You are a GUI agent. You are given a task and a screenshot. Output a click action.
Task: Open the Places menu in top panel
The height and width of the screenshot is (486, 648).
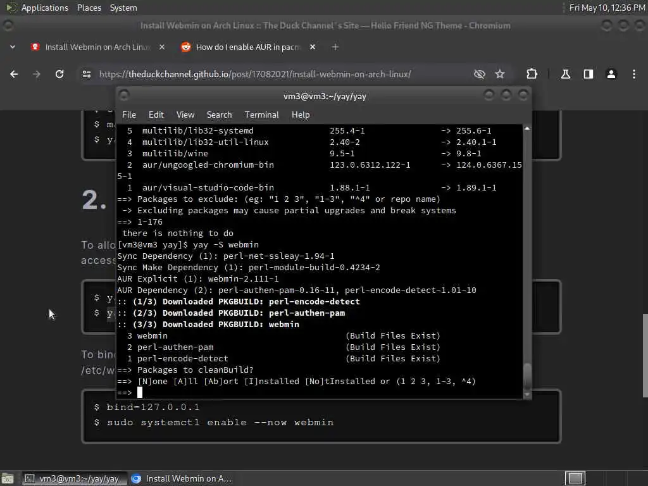pyautogui.click(x=89, y=8)
